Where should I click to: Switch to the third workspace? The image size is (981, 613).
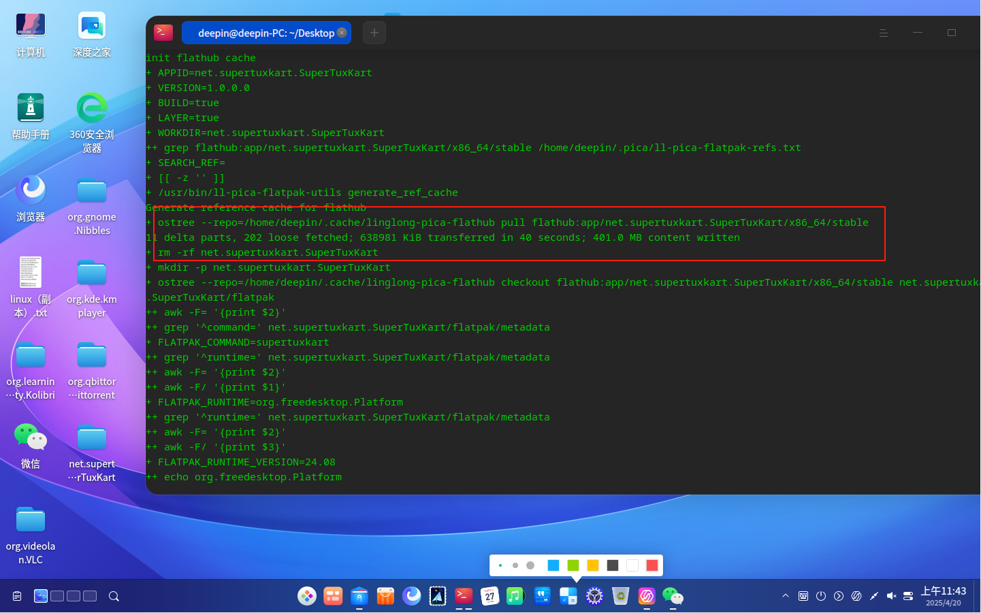[74, 596]
